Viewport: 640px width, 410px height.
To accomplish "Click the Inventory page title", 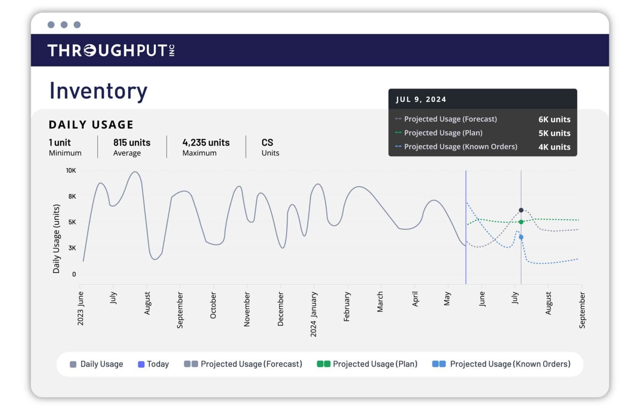I will tap(98, 91).
